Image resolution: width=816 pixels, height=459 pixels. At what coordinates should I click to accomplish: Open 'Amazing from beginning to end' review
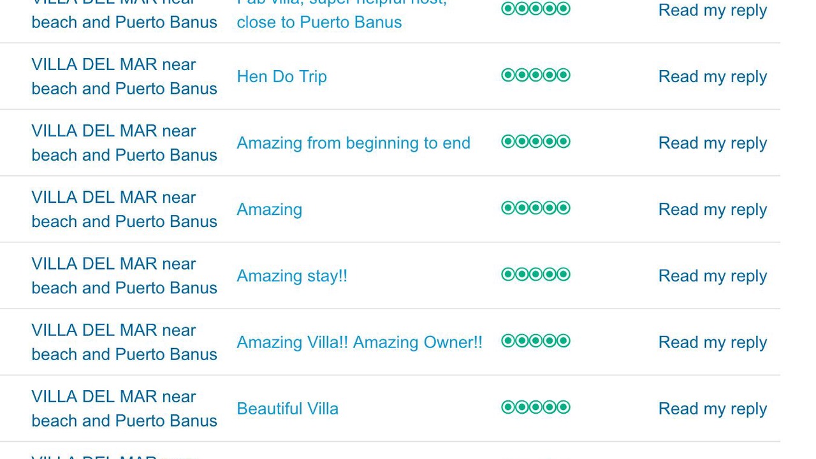pos(353,143)
